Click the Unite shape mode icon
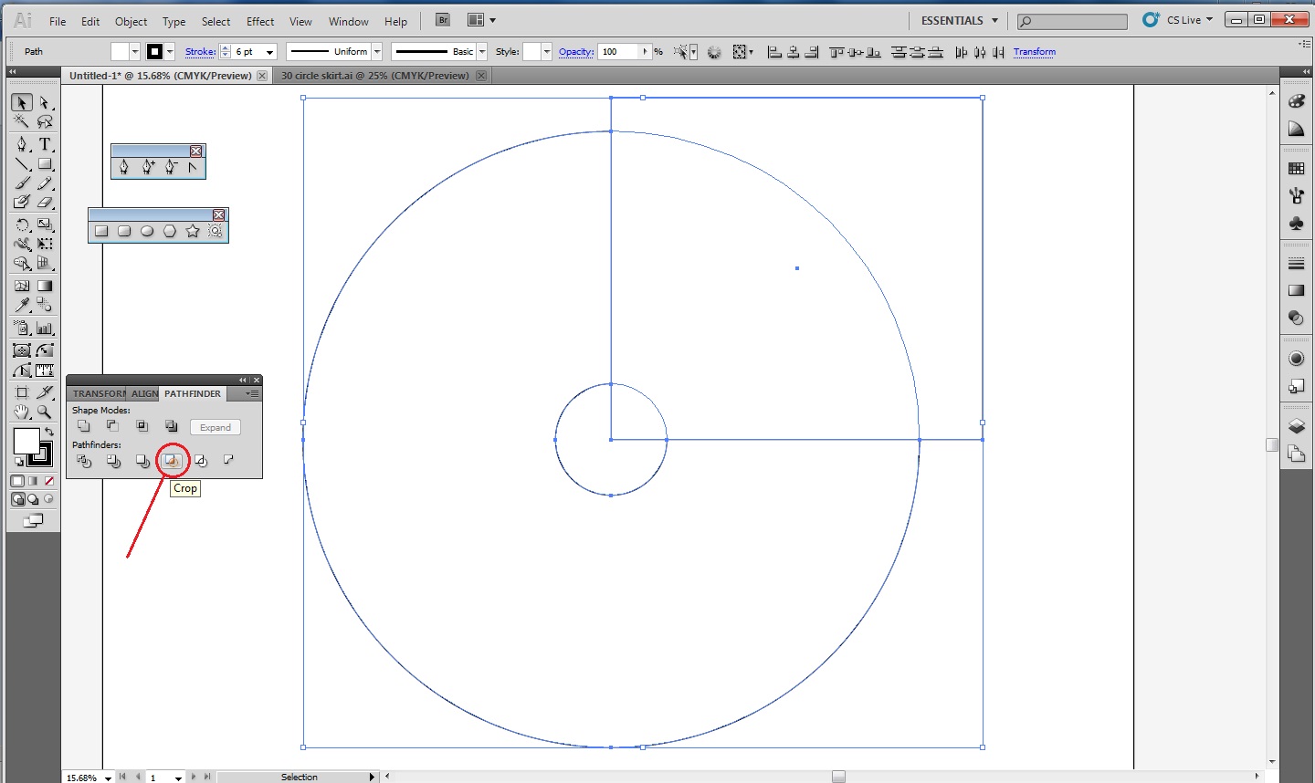 pyautogui.click(x=84, y=426)
